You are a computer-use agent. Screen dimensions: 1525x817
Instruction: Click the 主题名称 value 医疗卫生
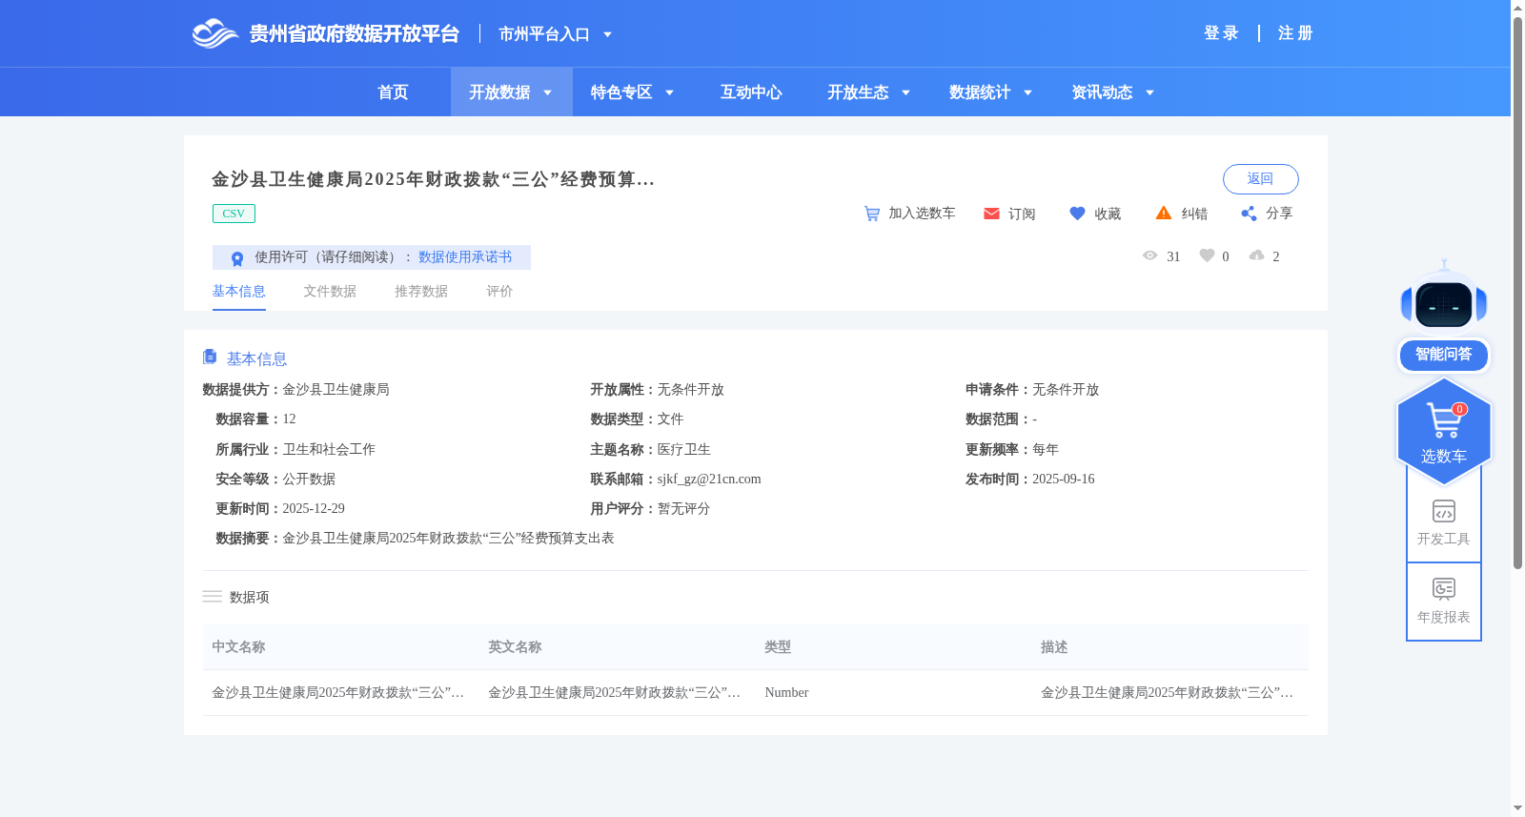tap(683, 450)
